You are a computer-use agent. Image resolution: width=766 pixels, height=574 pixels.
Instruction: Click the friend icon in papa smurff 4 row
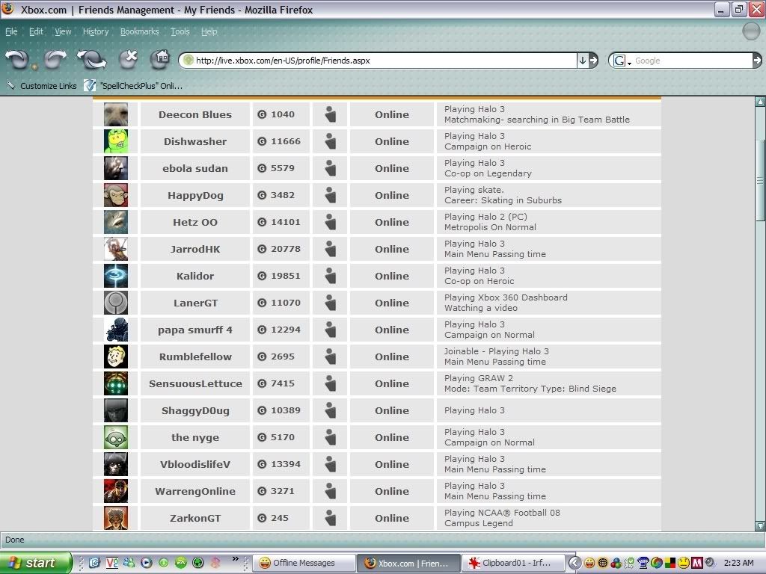tap(331, 330)
